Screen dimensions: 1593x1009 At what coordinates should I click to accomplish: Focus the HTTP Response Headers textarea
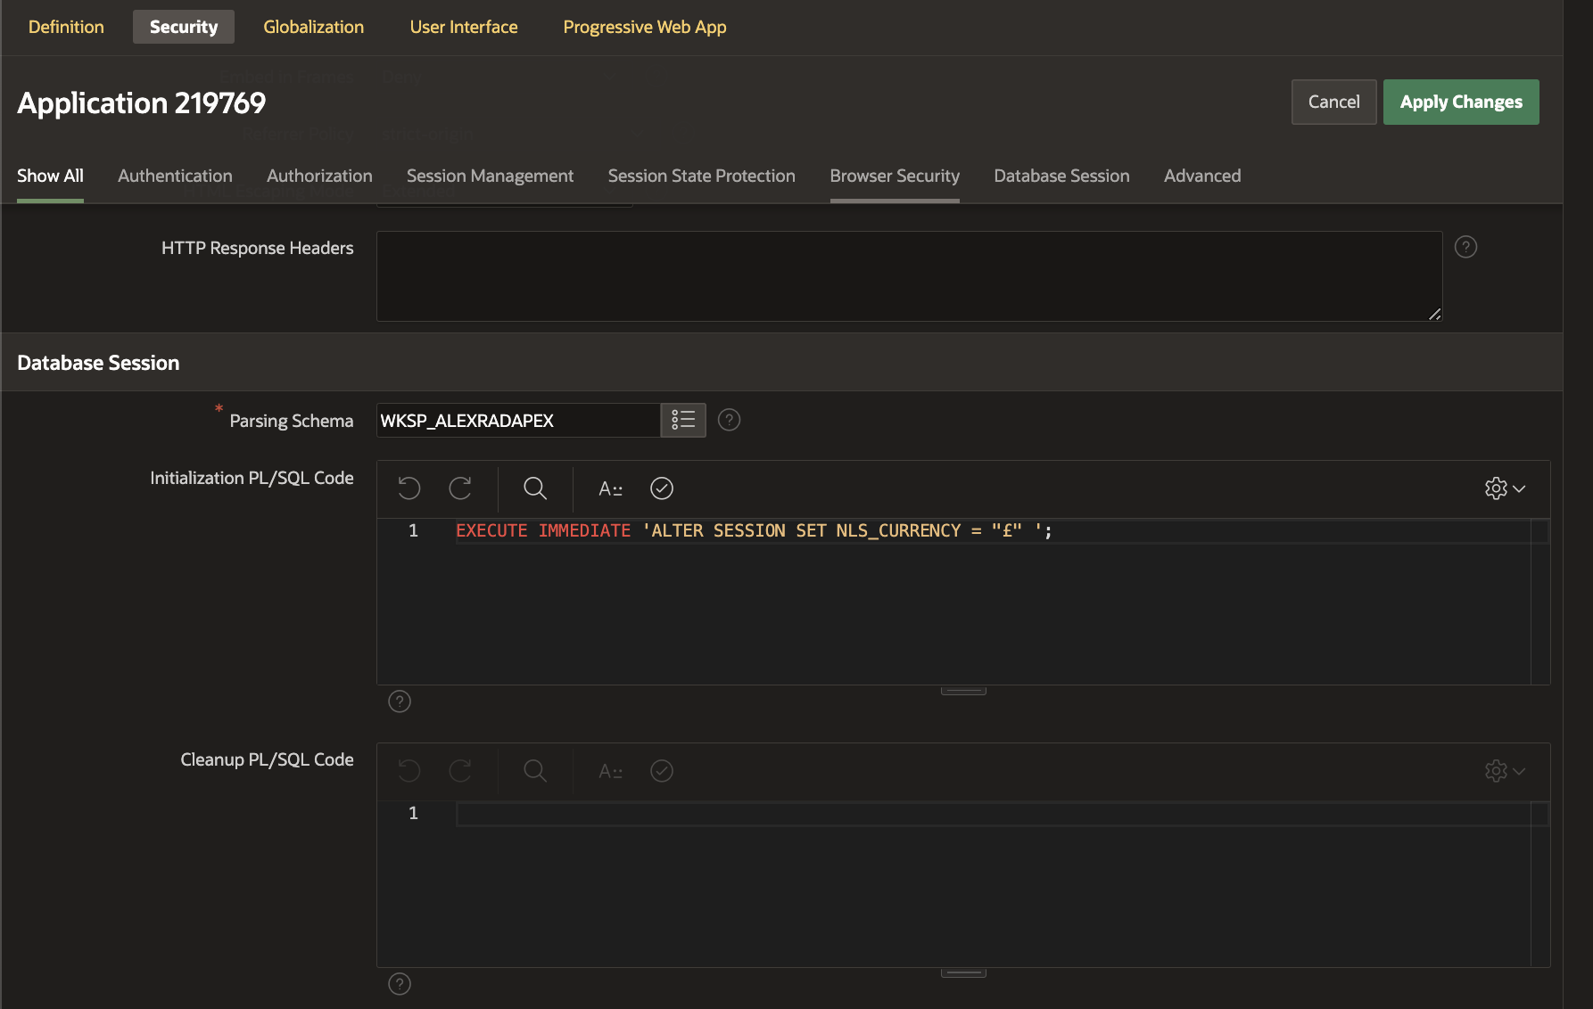click(909, 276)
